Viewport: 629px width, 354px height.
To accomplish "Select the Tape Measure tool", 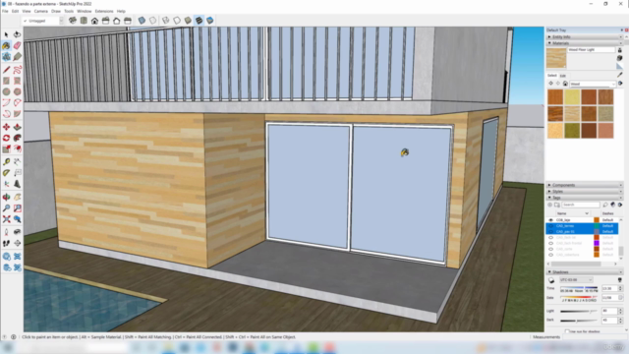I will (6, 161).
